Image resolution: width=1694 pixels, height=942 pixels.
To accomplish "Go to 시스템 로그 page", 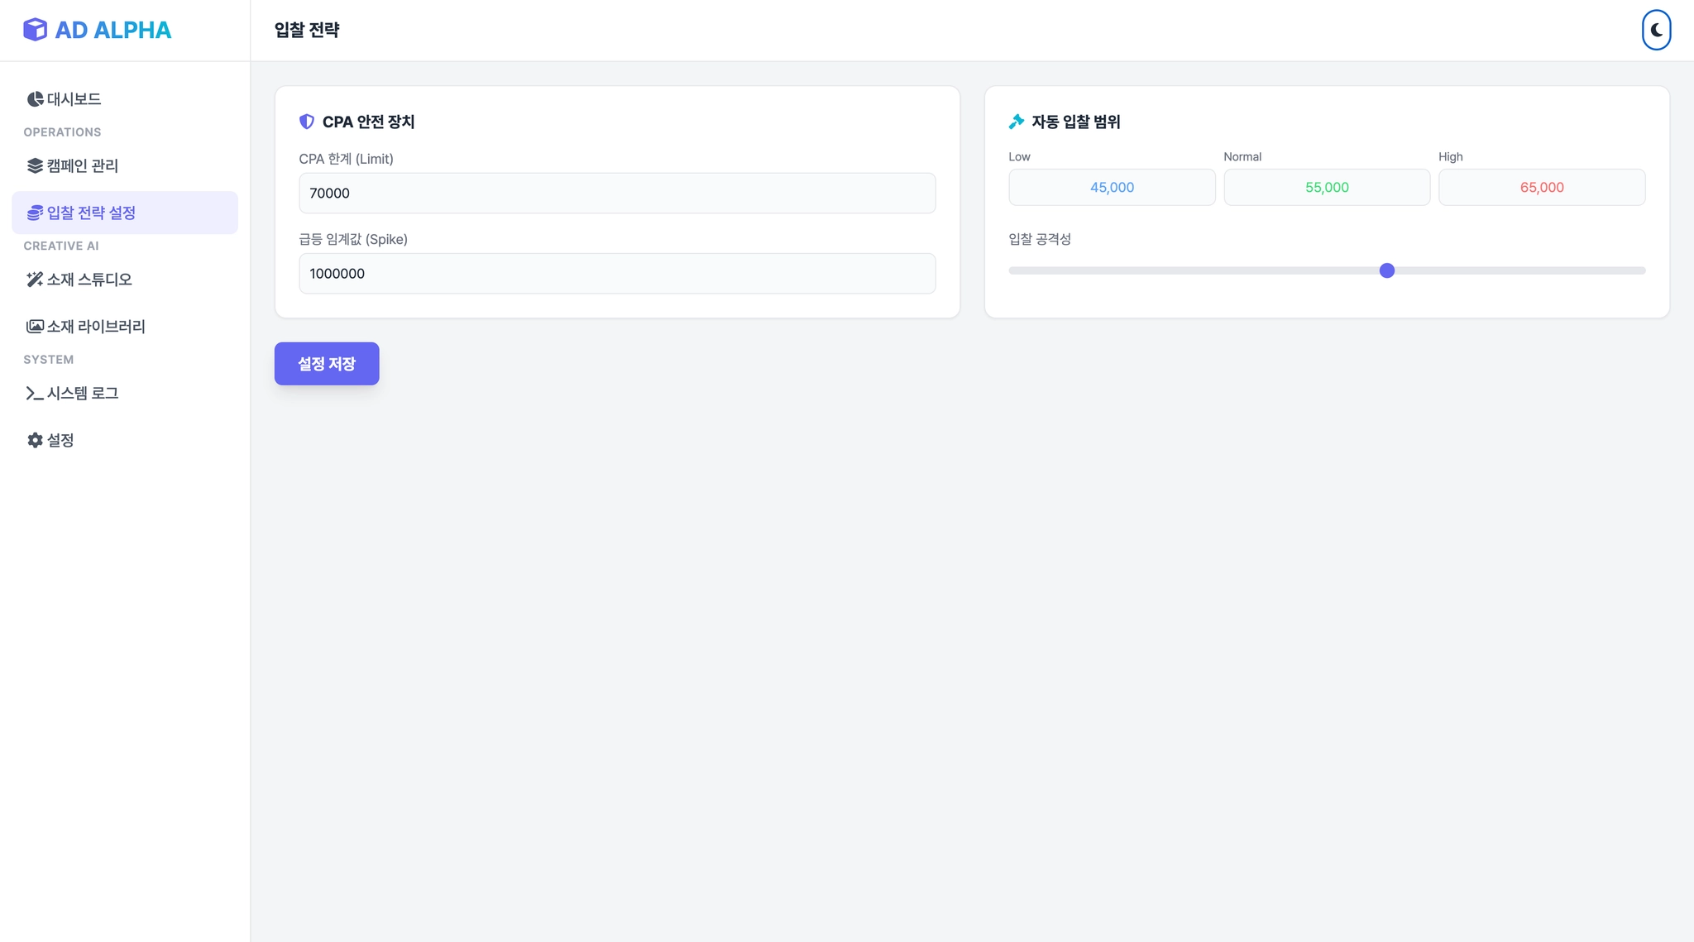I will 82,394.
